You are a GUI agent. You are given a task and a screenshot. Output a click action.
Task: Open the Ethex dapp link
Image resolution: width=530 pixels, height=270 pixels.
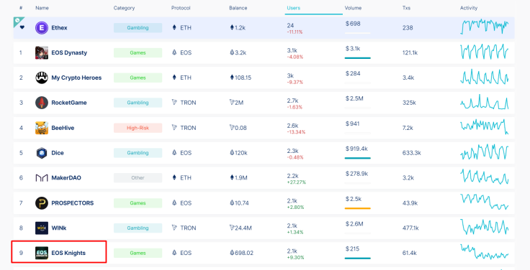point(59,28)
